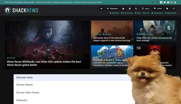The height and width of the screenshot is (104, 181).
Task: Open 2026 Video Game Release Dates Calendar
Action: (x=20, y=2)
